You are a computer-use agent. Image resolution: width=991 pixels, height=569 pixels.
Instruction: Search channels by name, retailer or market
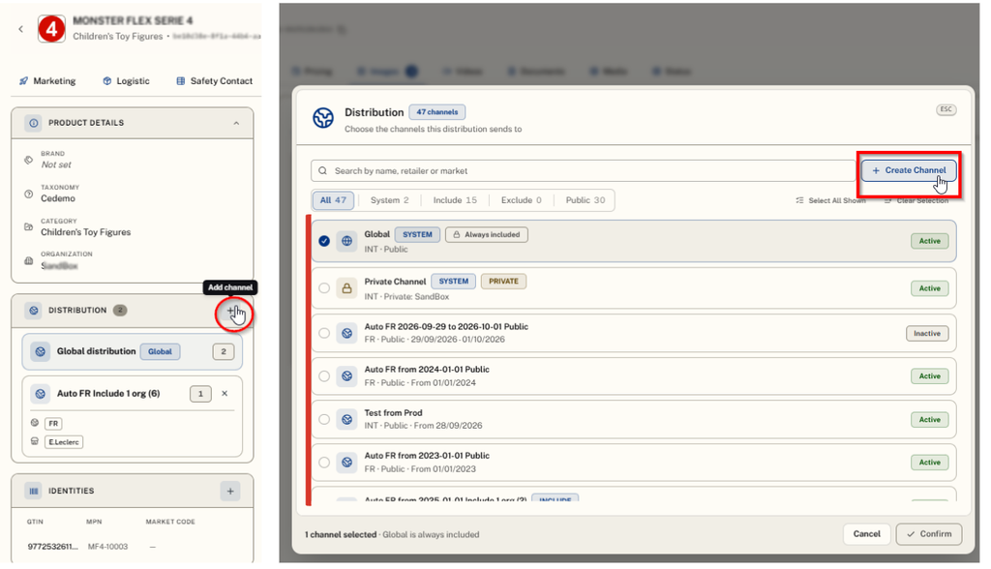click(x=583, y=170)
